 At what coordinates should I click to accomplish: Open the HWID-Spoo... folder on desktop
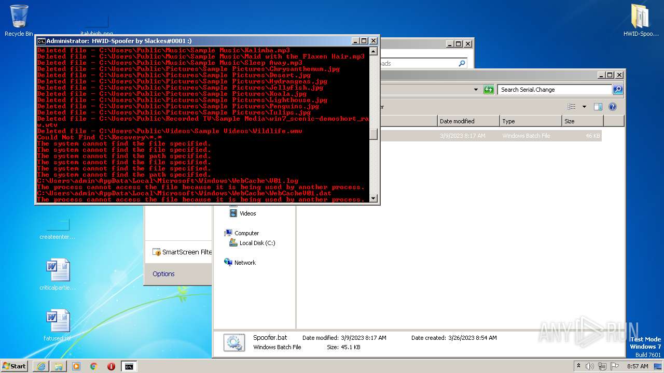(641, 21)
